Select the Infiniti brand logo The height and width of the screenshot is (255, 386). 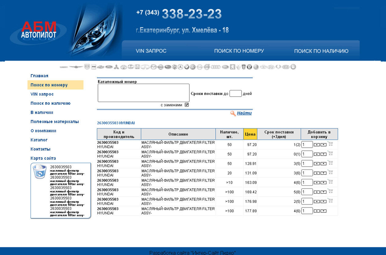(145, 67)
